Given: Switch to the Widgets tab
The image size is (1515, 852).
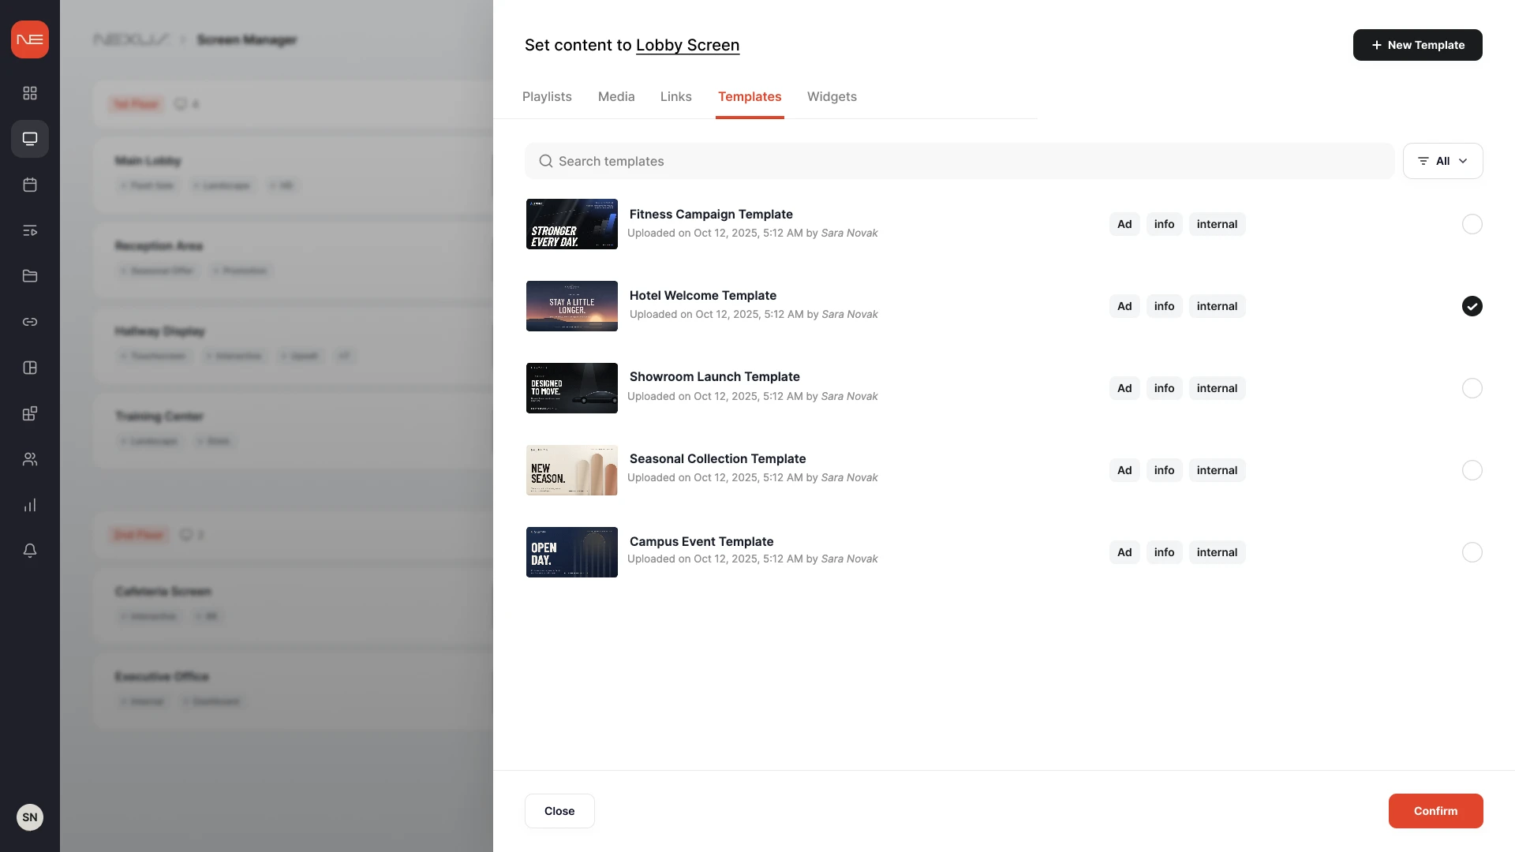Looking at the screenshot, I should (832, 96).
